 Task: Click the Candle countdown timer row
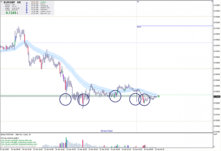coord(11,10)
